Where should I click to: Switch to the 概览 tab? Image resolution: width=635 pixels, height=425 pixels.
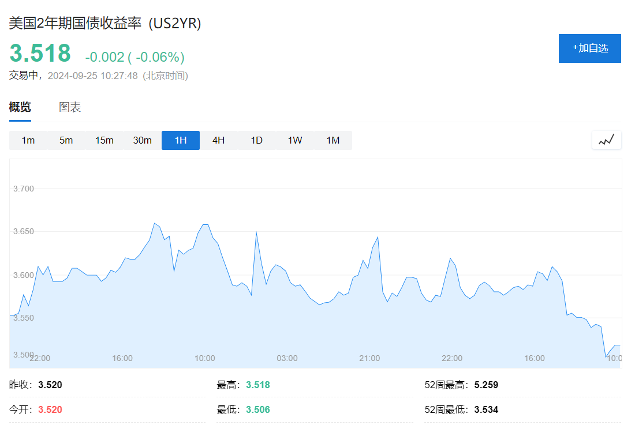click(x=20, y=107)
